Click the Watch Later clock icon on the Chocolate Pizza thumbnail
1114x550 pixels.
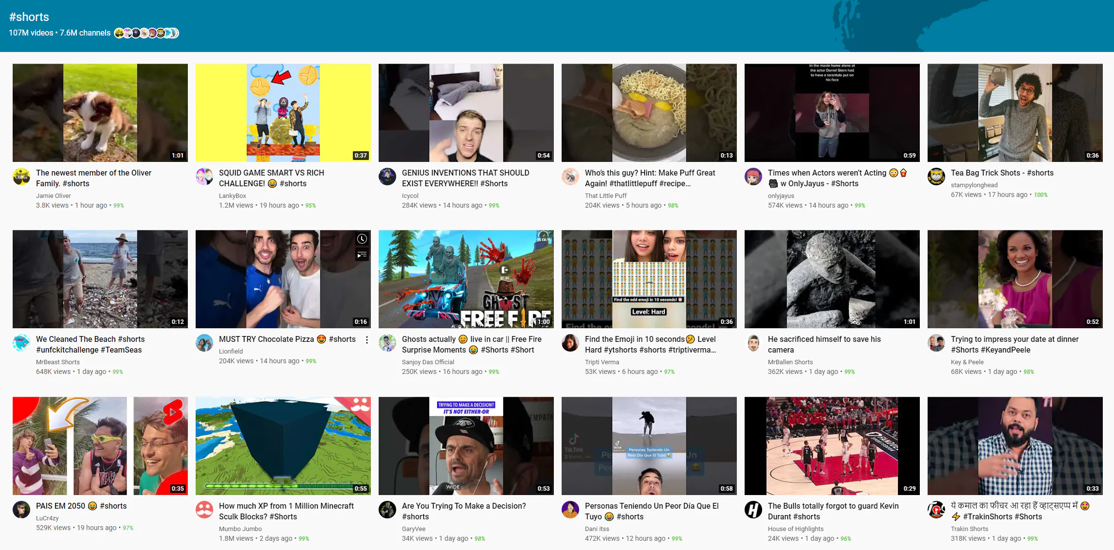pyautogui.click(x=362, y=239)
